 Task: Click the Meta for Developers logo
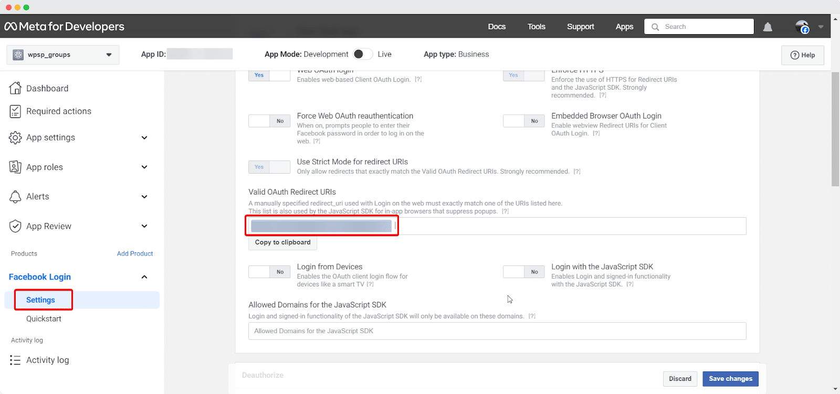[65, 27]
